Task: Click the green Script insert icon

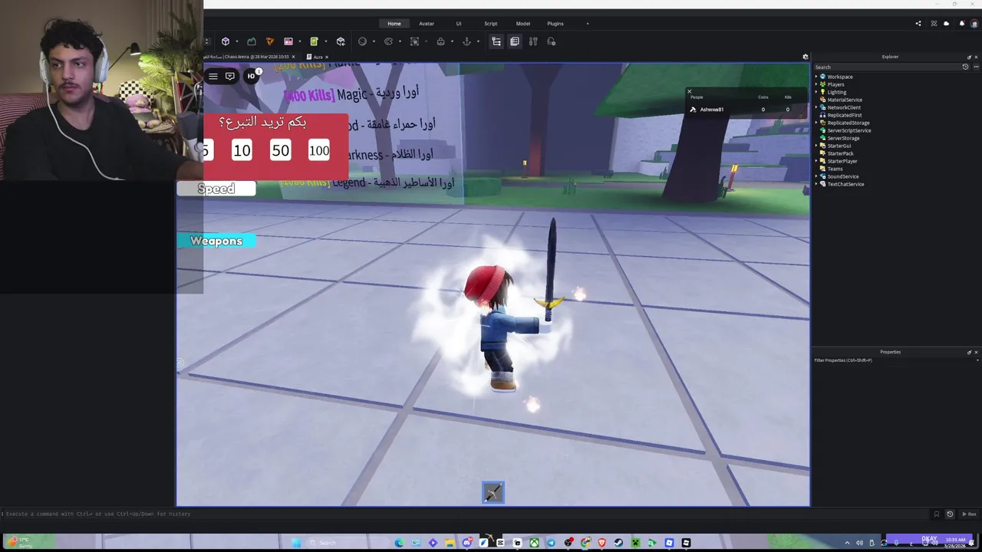Action: tap(314, 41)
